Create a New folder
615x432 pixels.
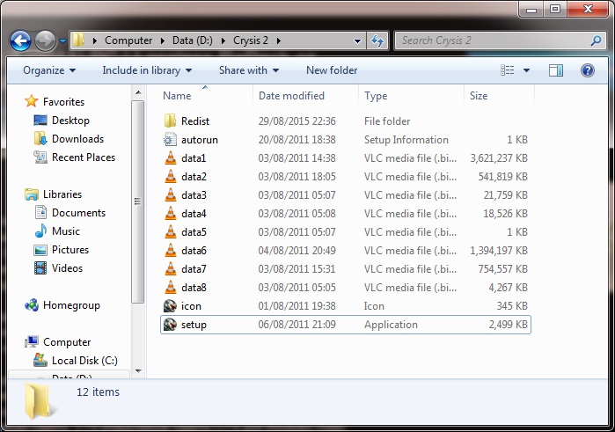click(332, 70)
